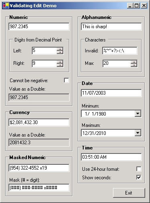Click the Minimum date value 1/ 1/1980
This screenshot has height=203, width=150.
[95, 114]
